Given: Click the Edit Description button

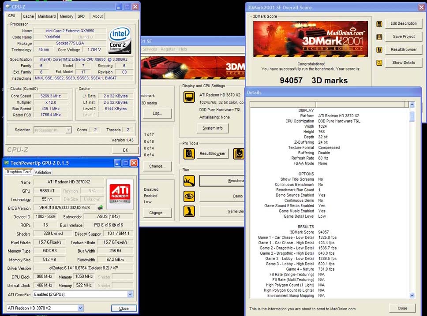Looking at the screenshot, I should click(404, 24).
